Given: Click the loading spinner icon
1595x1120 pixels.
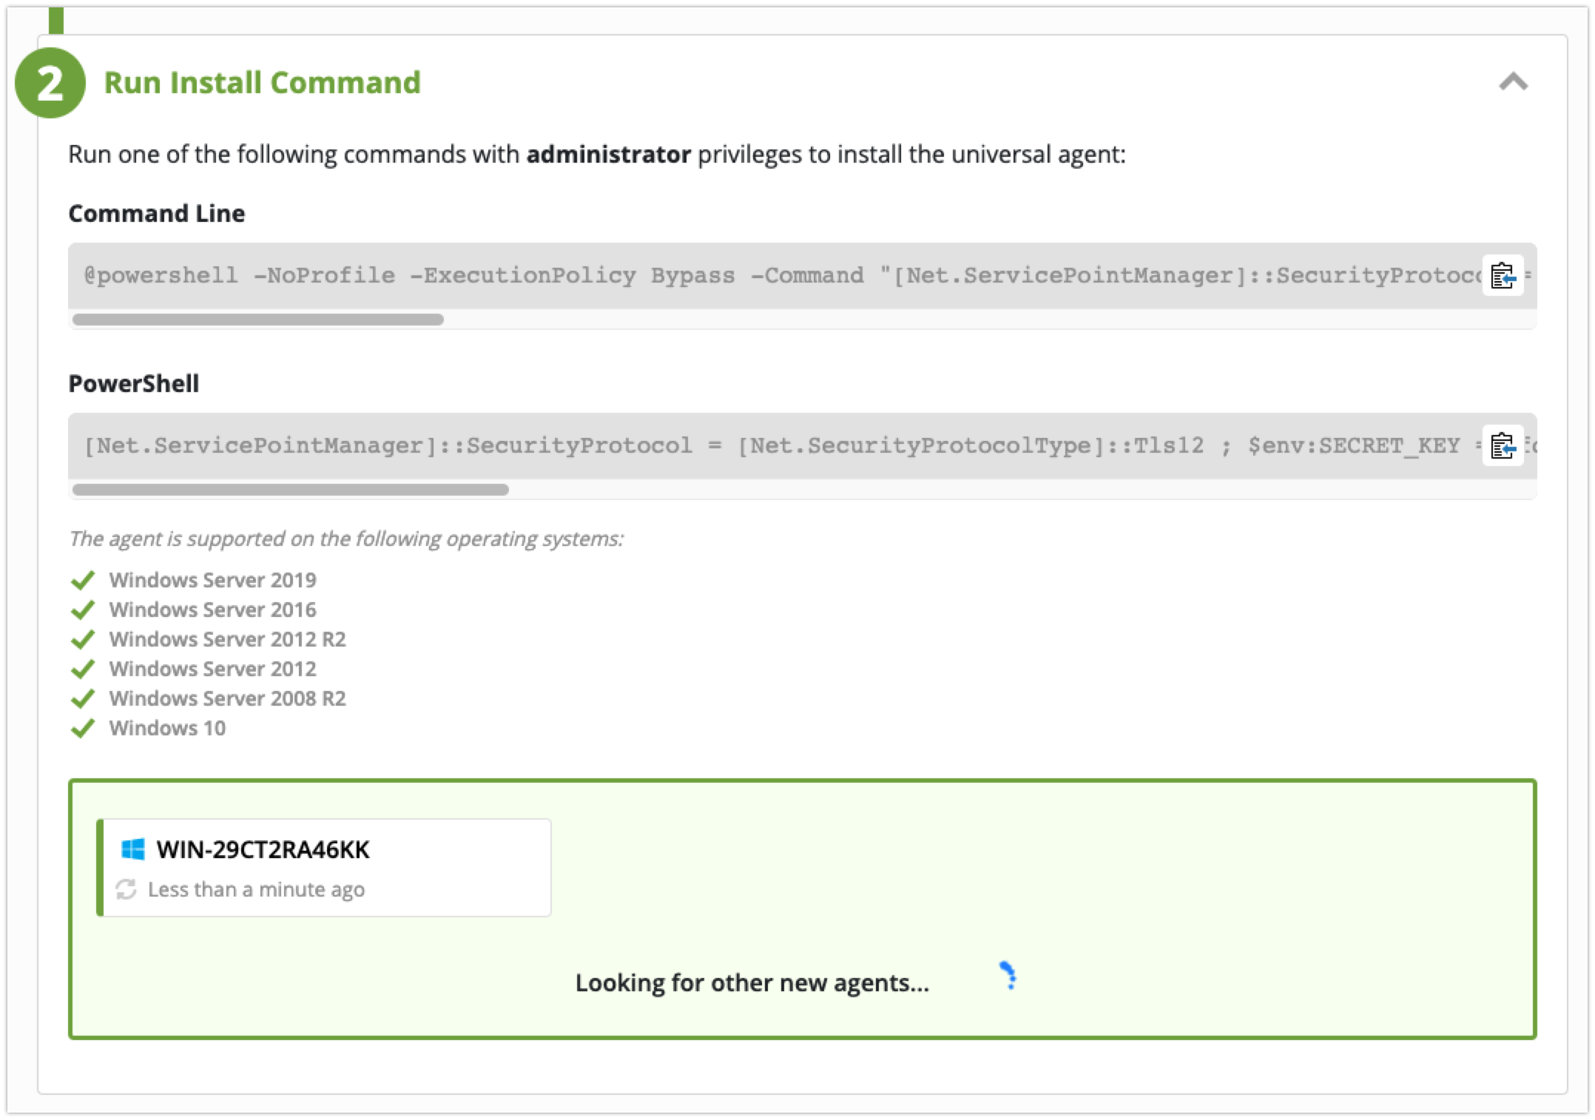Looking at the screenshot, I should pyautogui.click(x=1009, y=975).
